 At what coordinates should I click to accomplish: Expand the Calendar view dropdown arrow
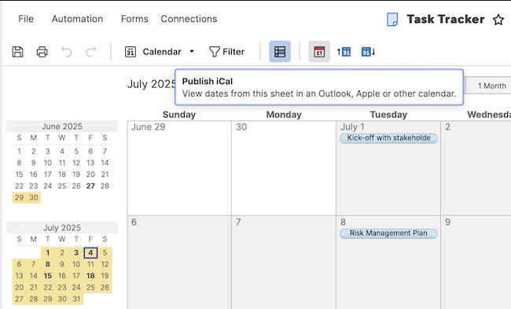(192, 52)
